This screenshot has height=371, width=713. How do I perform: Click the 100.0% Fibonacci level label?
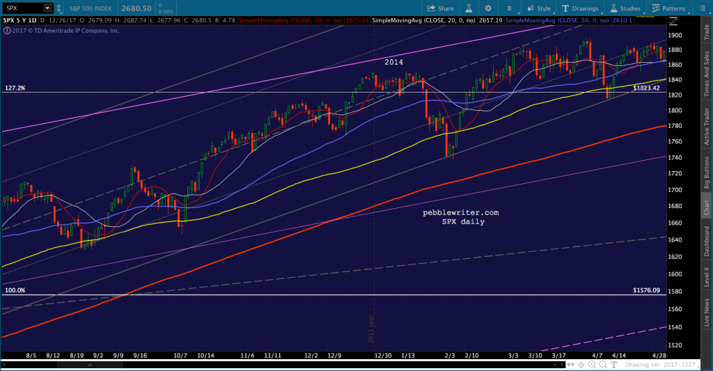pyautogui.click(x=15, y=290)
